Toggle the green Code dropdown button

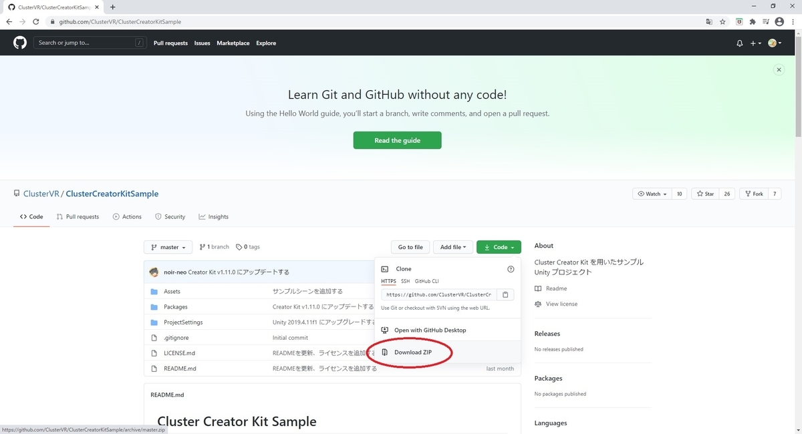[x=499, y=247]
